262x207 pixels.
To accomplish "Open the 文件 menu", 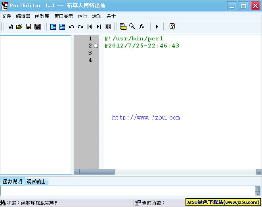I will (x=6, y=16).
